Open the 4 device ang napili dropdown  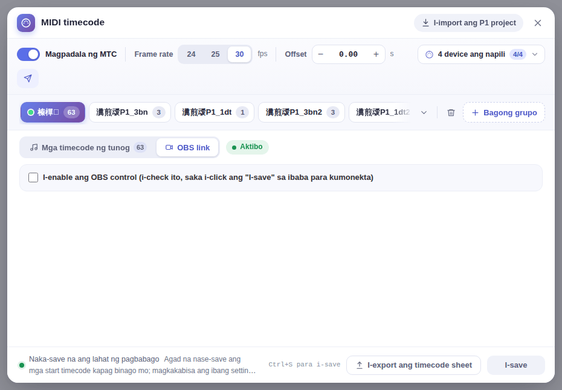[481, 54]
